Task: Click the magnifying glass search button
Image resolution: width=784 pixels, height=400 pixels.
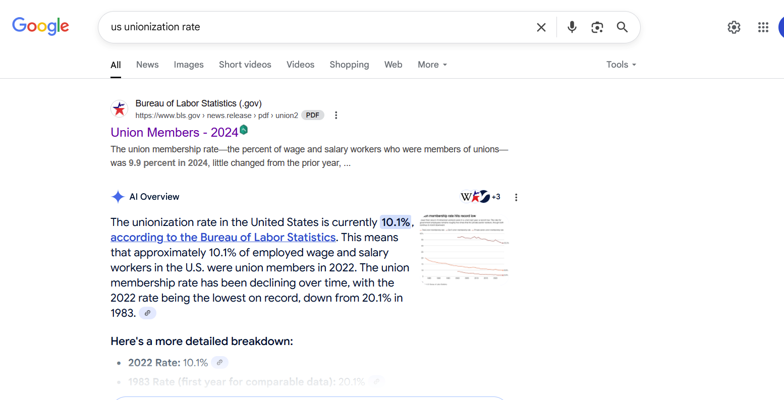Action: (x=622, y=27)
